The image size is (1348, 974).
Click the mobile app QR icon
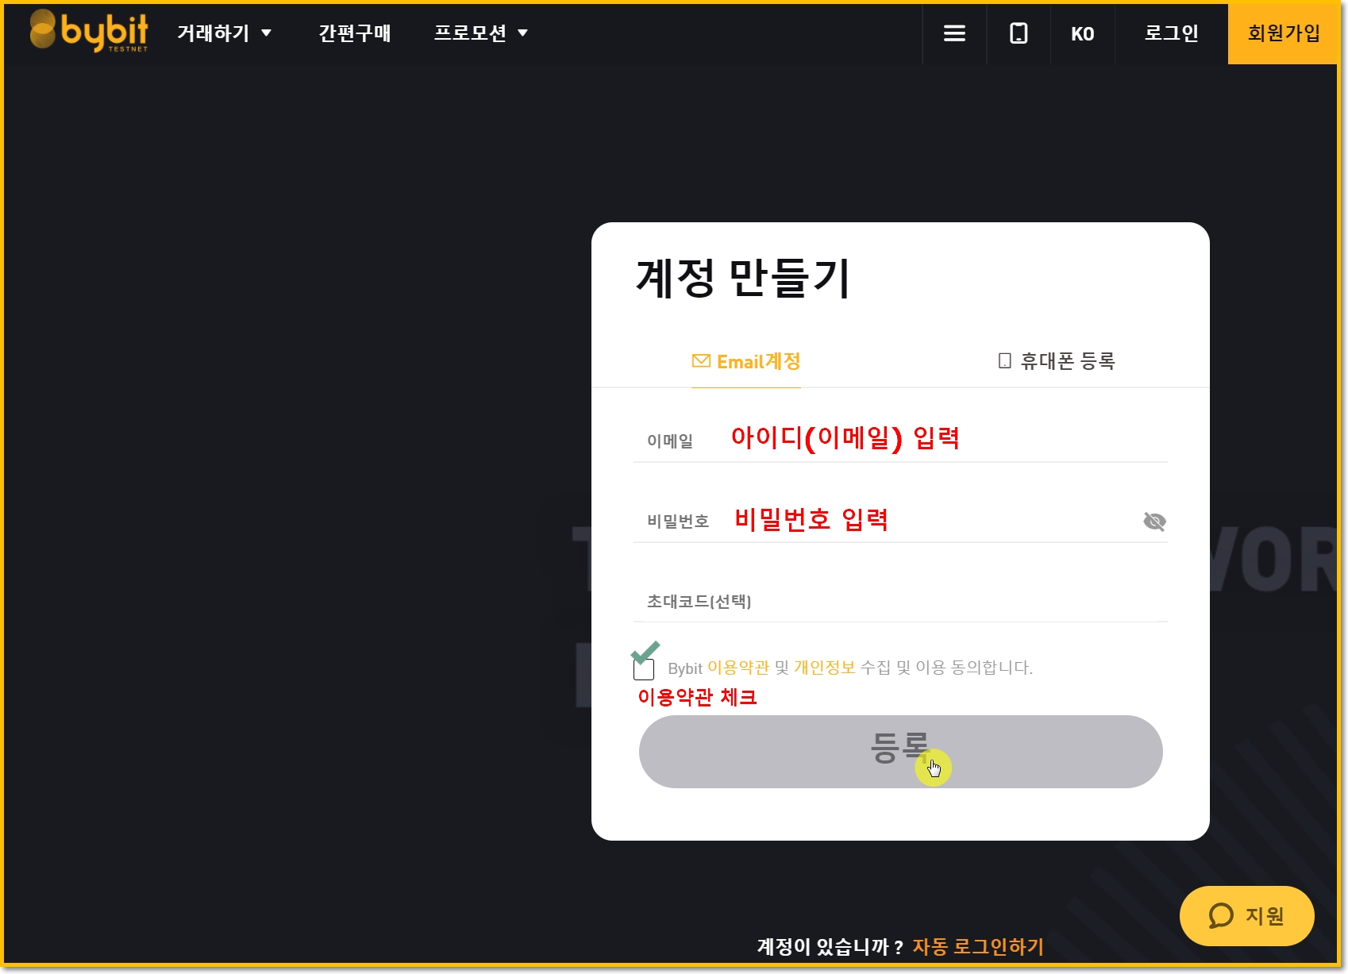(1019, 33)
